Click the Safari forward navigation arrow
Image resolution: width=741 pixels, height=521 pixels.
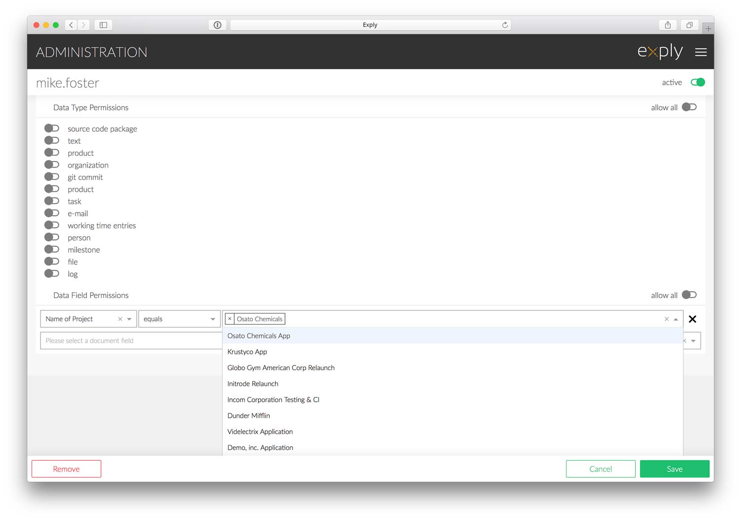[83, 25]
